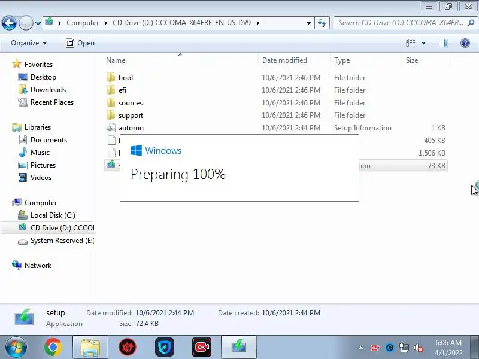Image resolution: width=479 pixels, height=359 pixels.
Task: Click the Computer breadcrumb segment
Action: tap(83, 23)
